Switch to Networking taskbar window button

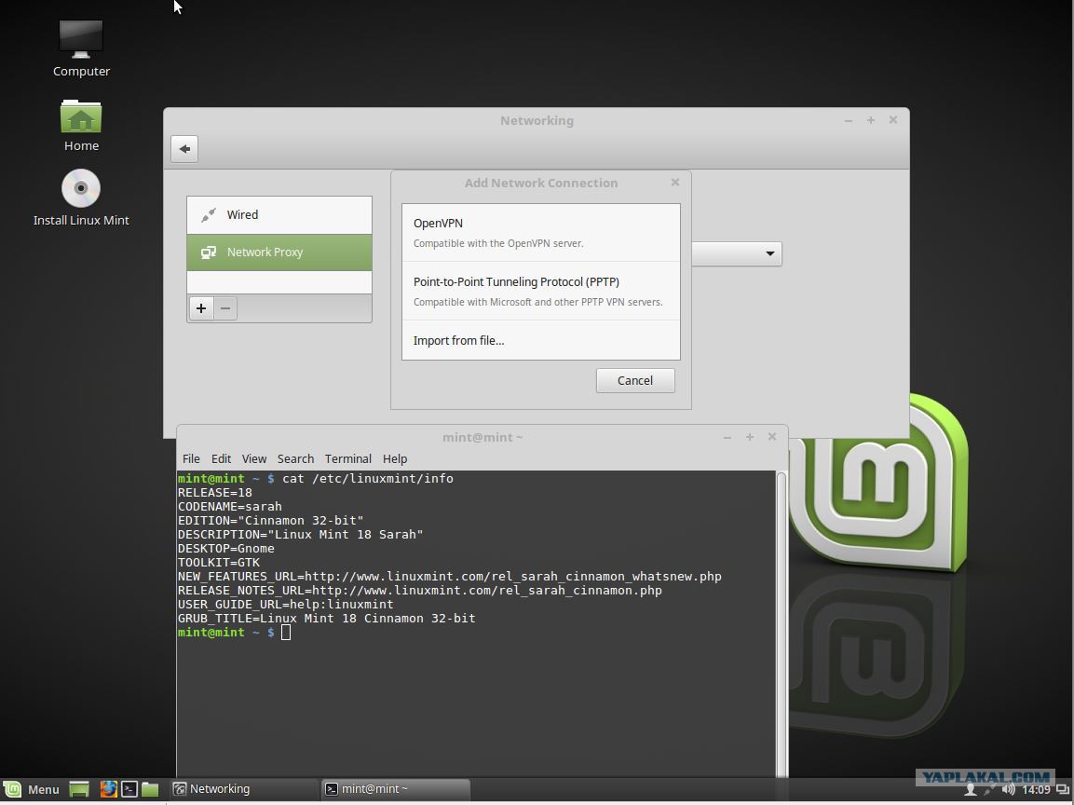[243, 789]
